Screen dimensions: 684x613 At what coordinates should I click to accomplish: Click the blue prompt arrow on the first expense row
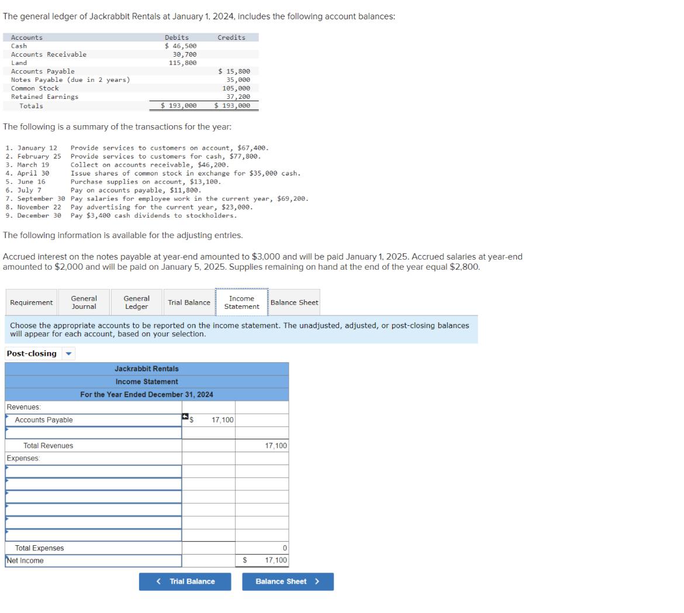7,469
